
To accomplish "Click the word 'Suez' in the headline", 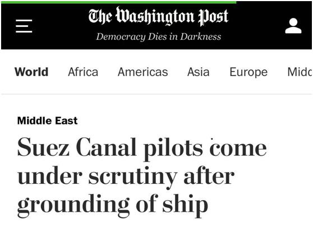I will pos(43,147).
